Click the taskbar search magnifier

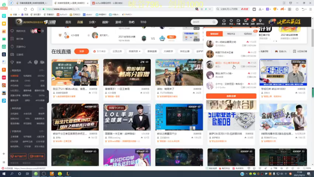[12, 174]
